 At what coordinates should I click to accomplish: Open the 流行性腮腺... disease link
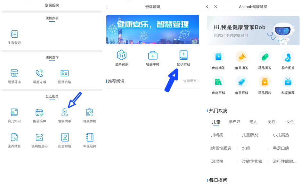[x=284, y=161]
